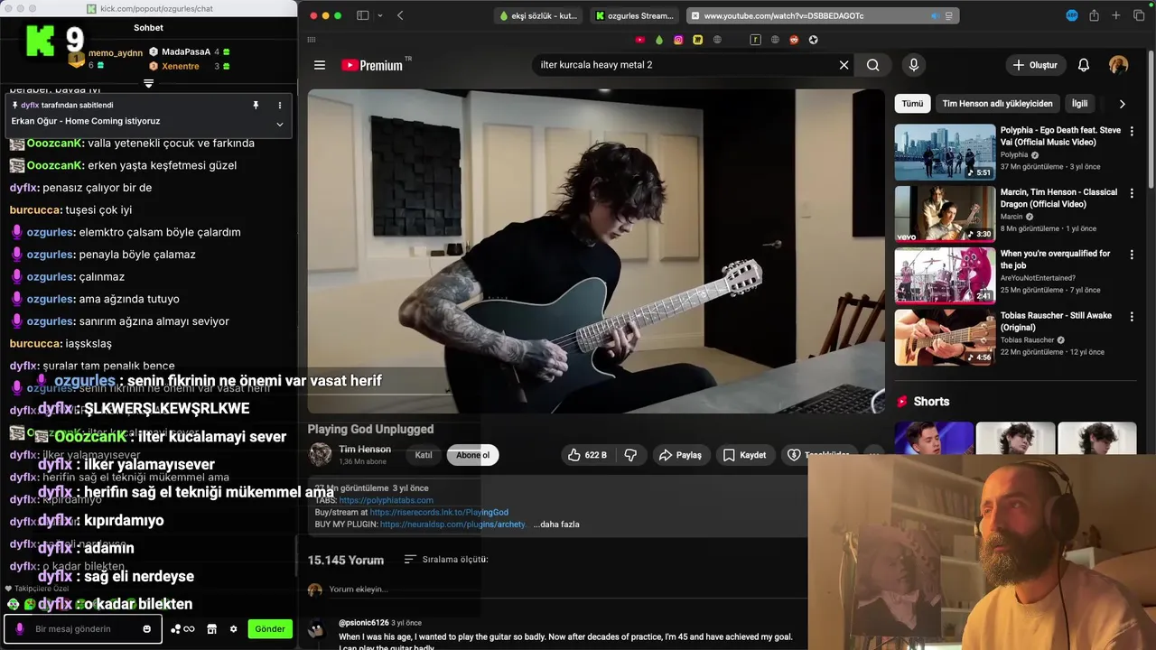Open the Kick chat settings gear
The height and width of the screenshot is (650, 1156).
tap(233, 629)
